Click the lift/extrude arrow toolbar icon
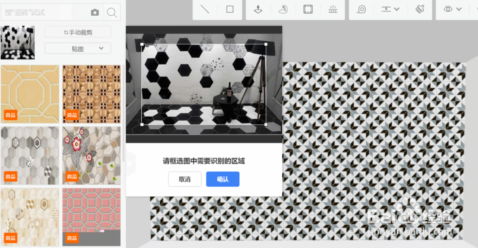This screenshot has height=248, width=478. pos(258,9)
